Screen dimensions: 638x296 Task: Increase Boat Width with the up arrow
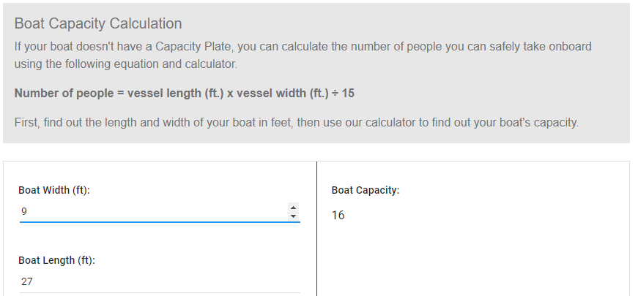click(x=294, y=208)
